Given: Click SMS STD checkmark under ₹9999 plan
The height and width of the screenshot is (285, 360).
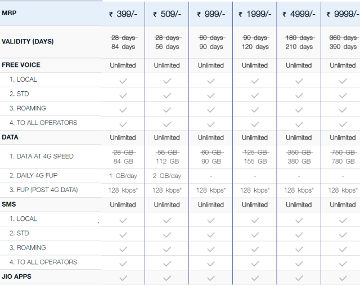Looking at the screenshot, I should 343,234.
